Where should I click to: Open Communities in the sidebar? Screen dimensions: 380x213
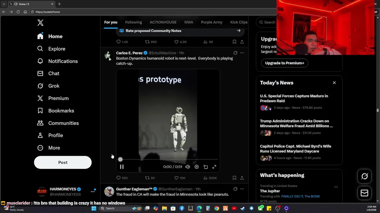tap(58, 123)
